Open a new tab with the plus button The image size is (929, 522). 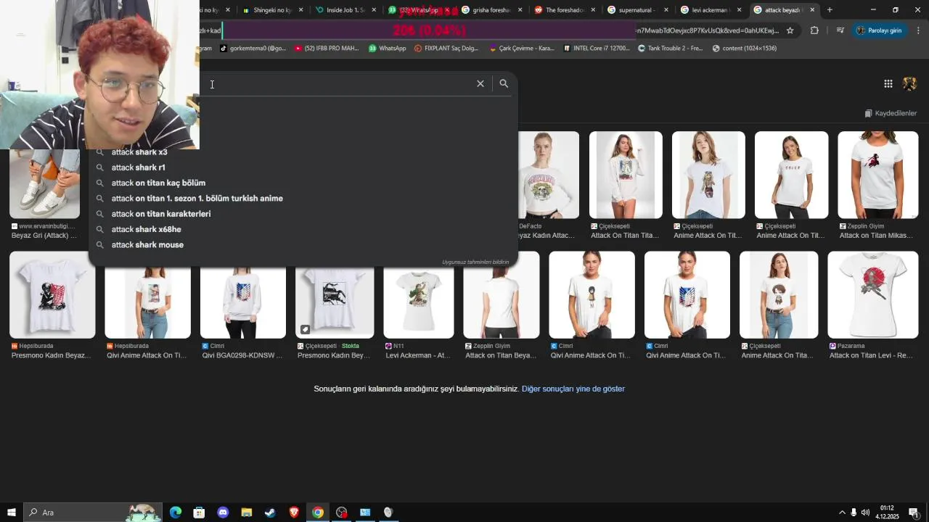pos(830,10)
